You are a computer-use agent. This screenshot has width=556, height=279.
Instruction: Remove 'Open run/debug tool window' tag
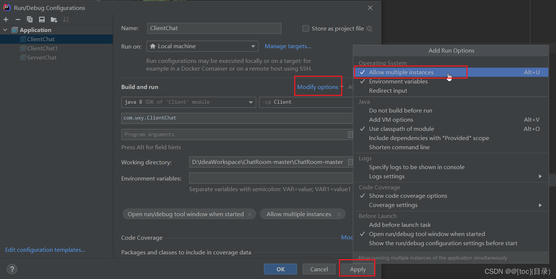click(250, 214)
